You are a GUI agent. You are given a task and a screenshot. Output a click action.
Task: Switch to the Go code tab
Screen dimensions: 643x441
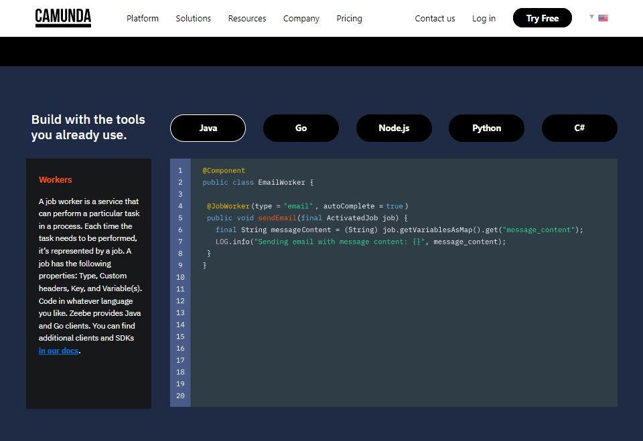tap(301, 128)
